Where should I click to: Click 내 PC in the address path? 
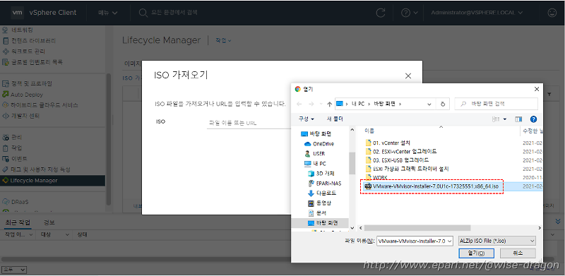pos(359,104)
